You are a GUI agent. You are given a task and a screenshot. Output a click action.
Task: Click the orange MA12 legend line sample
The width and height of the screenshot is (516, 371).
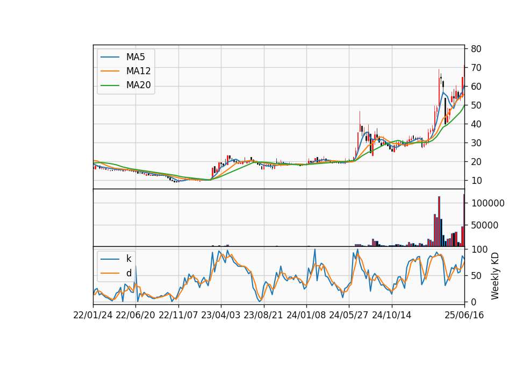[110, 71]
